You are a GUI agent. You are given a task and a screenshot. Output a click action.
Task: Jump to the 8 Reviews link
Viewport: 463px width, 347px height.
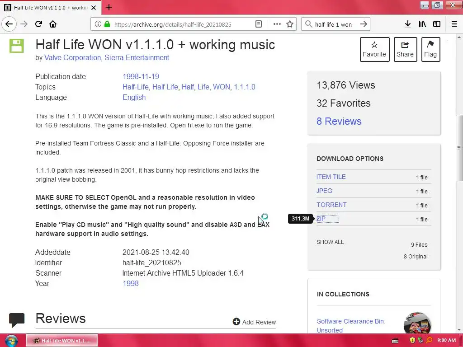click(339, 121)
